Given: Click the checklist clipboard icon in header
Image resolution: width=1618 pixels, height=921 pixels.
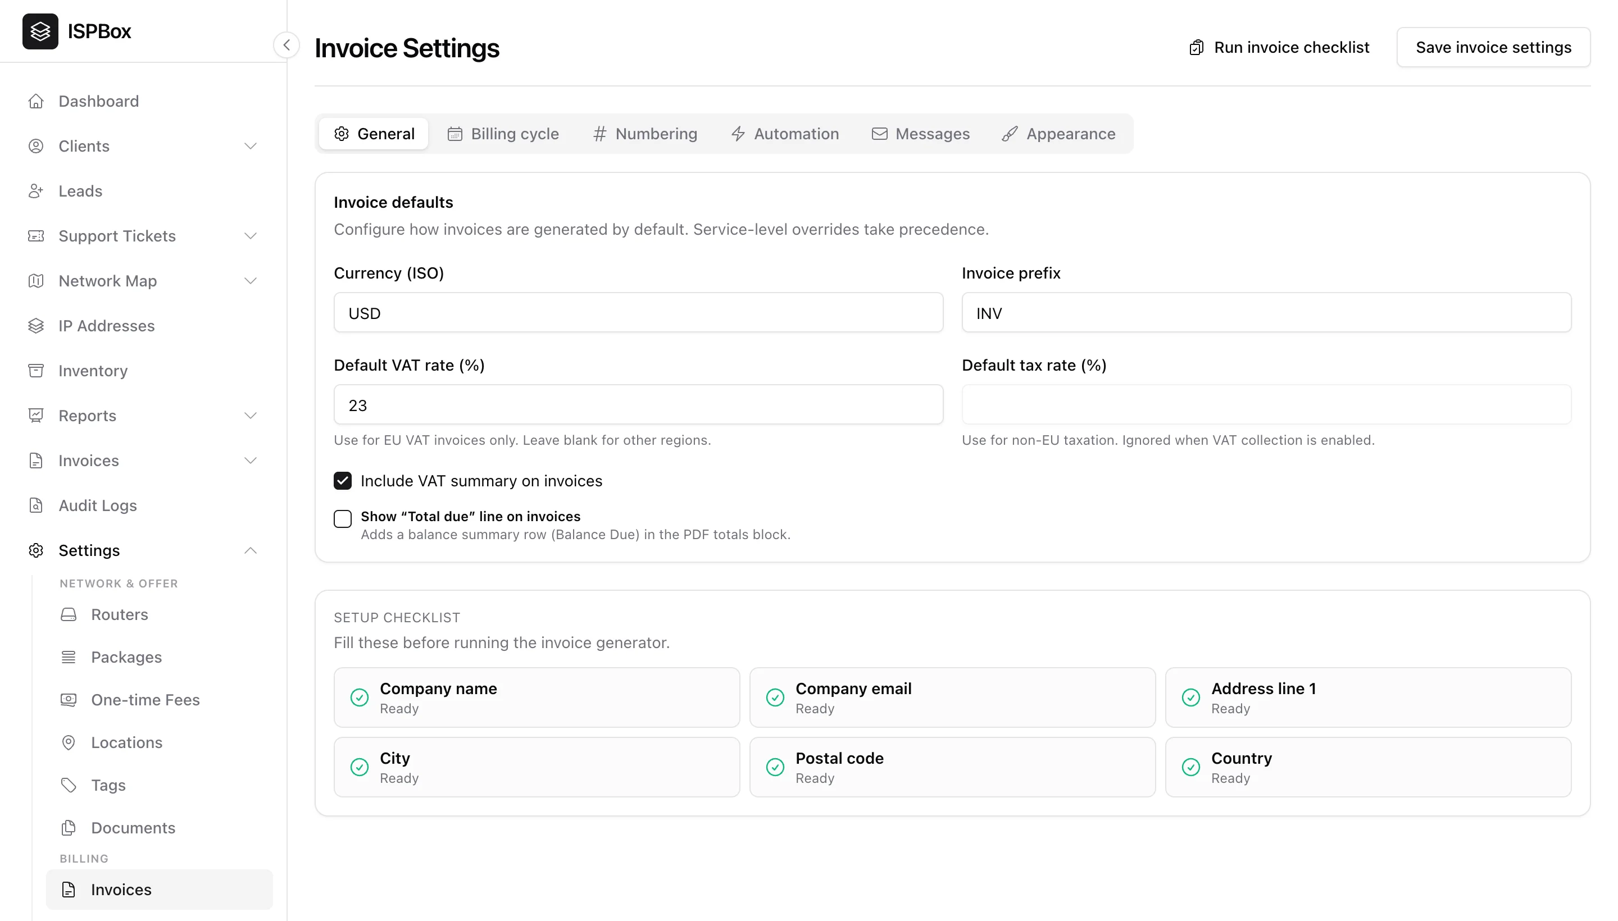Looking at the screenshot, I should [1196, 47].
